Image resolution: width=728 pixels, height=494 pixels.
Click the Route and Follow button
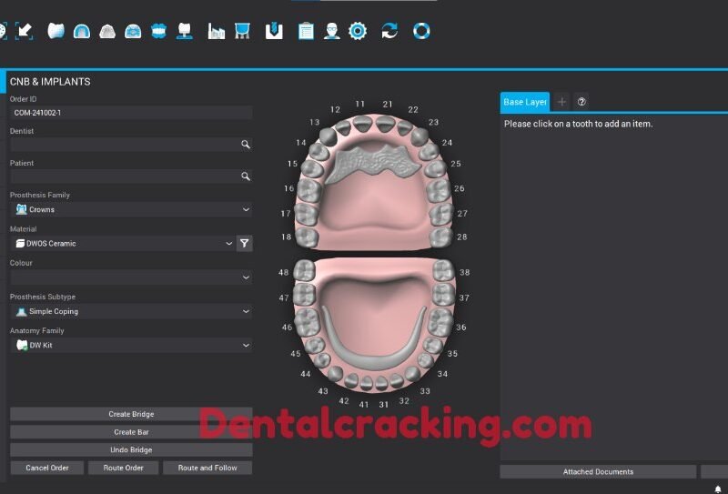tap(207, 468)
